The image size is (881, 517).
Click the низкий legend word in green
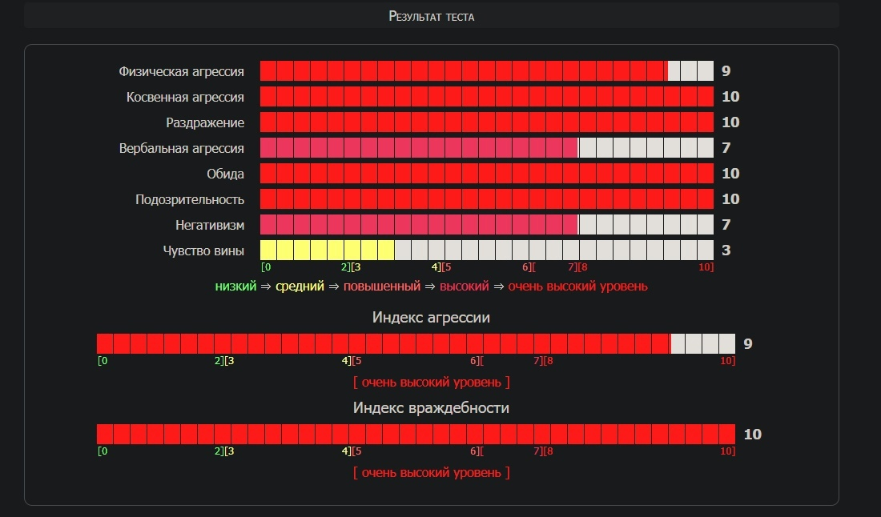235,287
